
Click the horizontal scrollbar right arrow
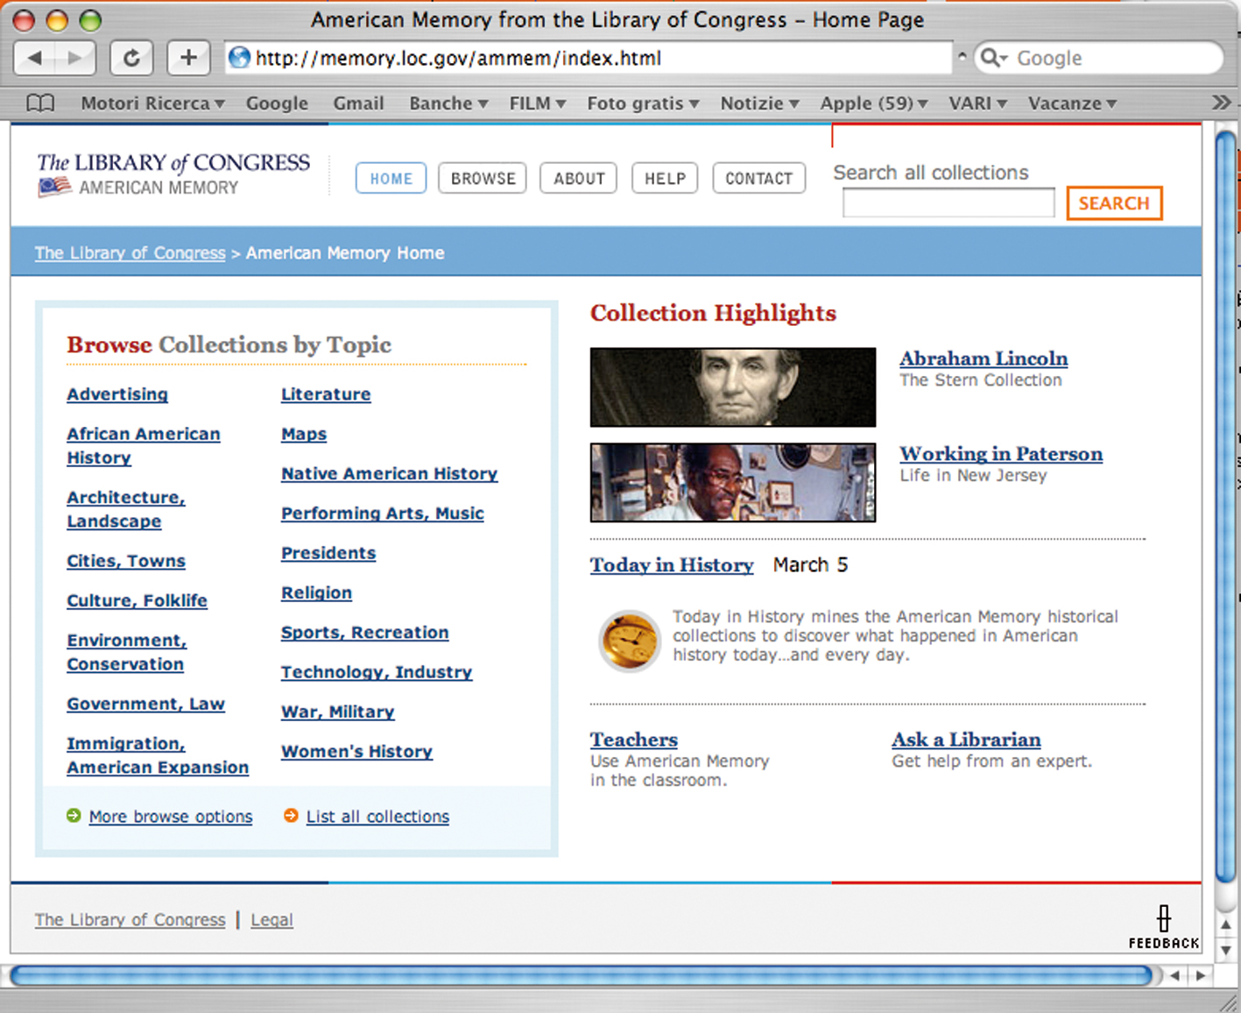pyautogui.click(x=1201, y=975)
